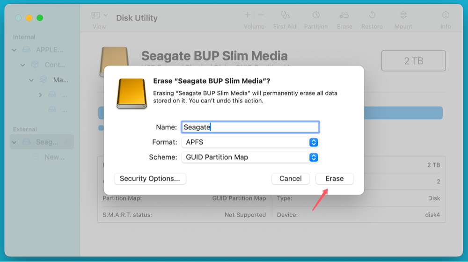
Task: Click the green zoom window button
Action: tap(40, 18)
